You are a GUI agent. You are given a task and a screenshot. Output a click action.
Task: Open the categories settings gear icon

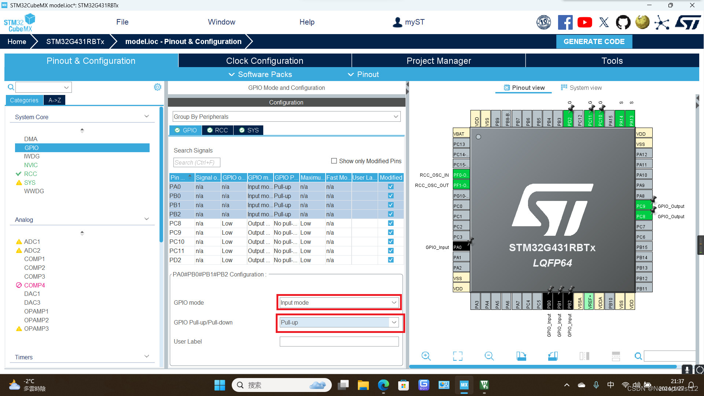click(x=158, y=87)
